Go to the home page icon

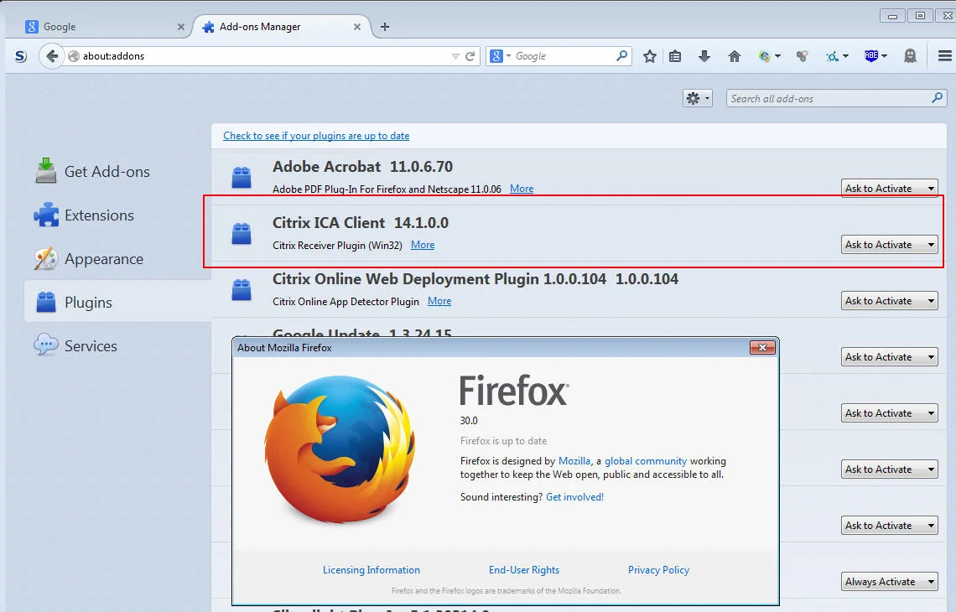point(735,56)
